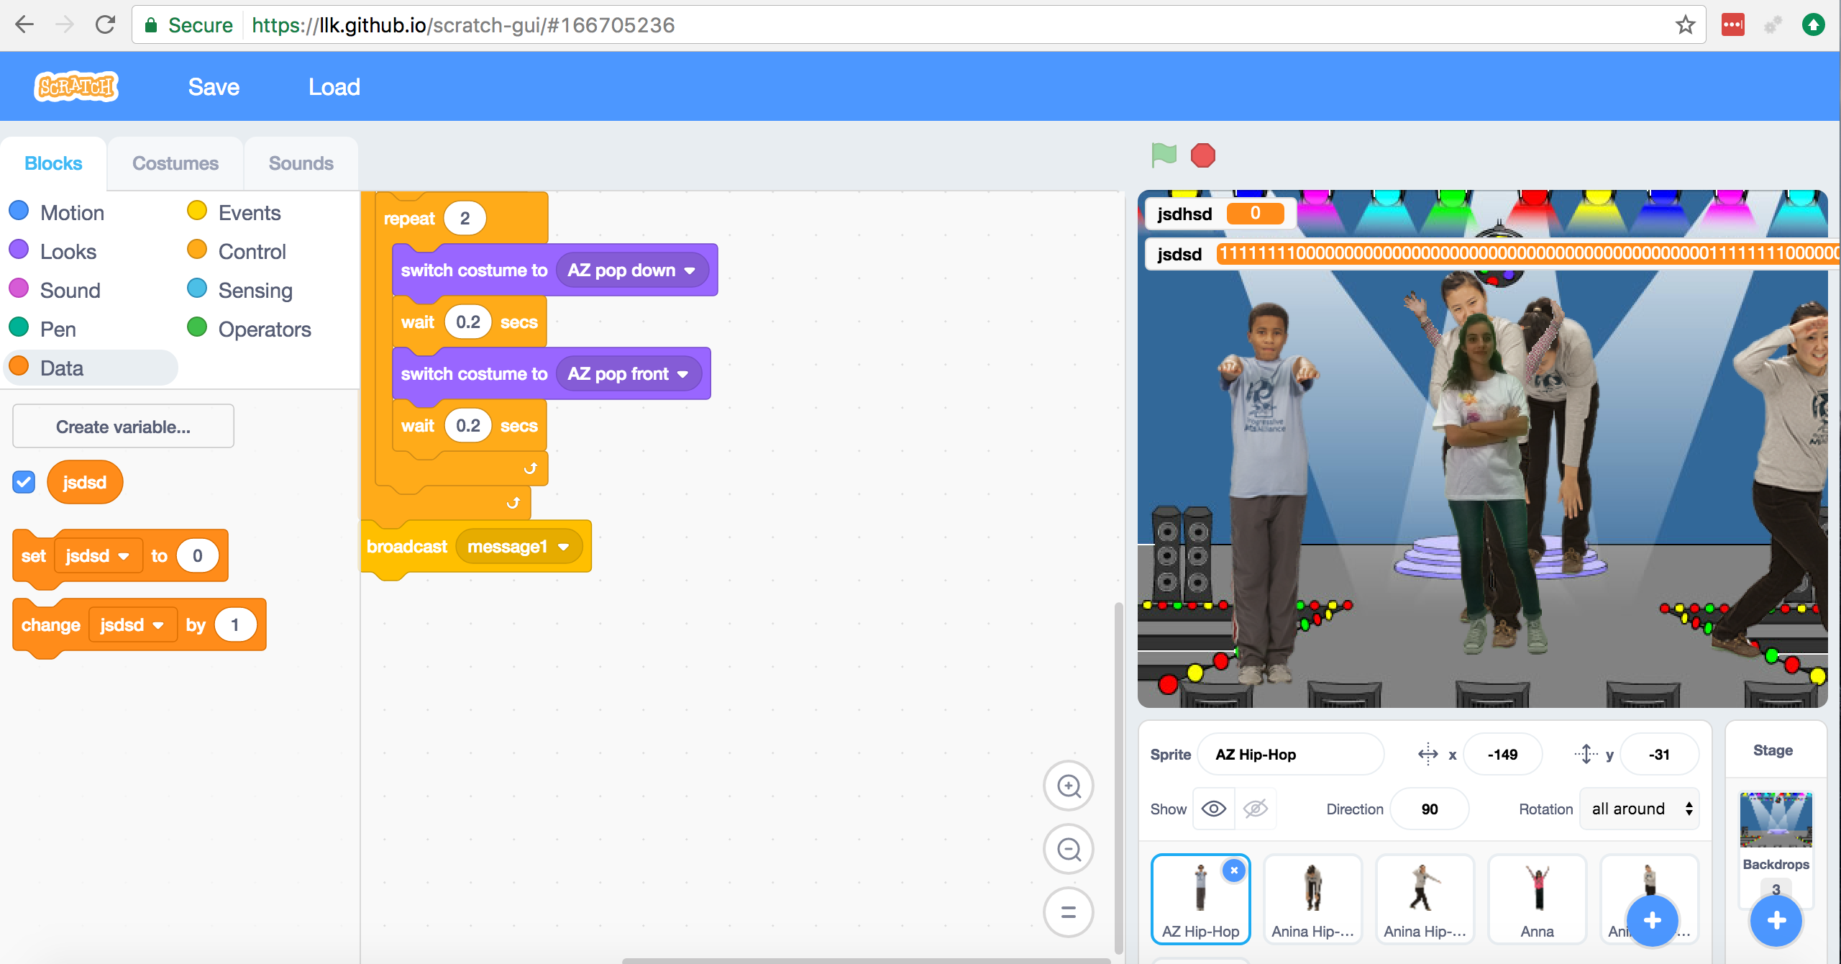Reset workspace zoom with the equals icon
The width and height of the screenshot is (1841, 964).
click(x=1069, y=912)
